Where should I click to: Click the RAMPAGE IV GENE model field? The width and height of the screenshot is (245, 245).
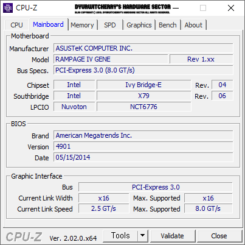point(111,59)
